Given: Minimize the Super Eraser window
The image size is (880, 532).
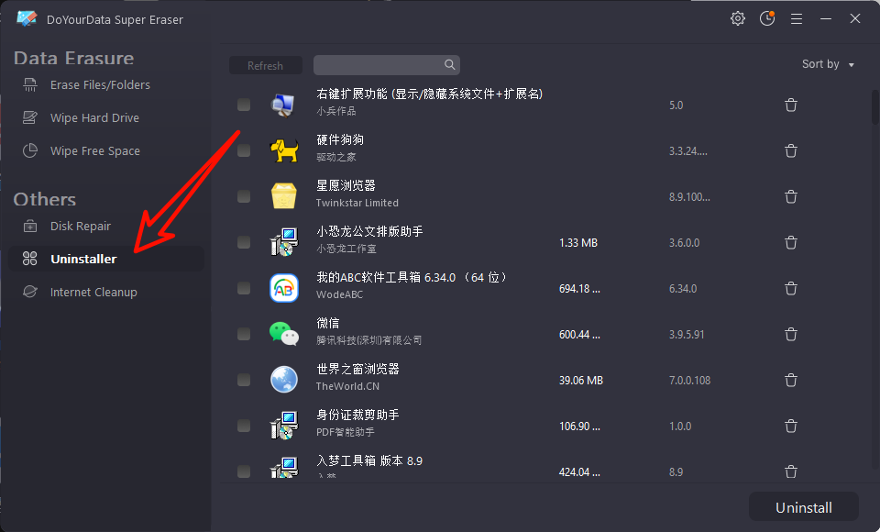Looking at the screenshot, I should tap(826, 18).
